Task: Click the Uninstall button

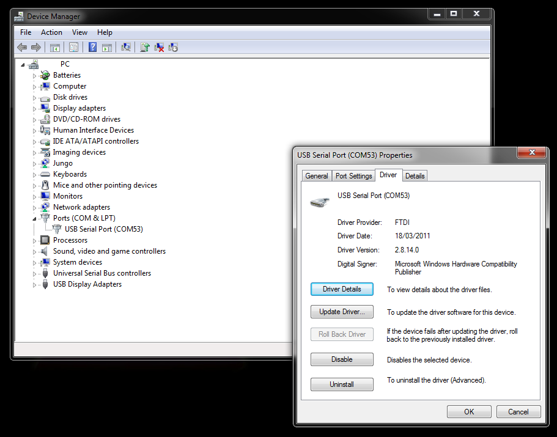Action: (x=342, y=384)
